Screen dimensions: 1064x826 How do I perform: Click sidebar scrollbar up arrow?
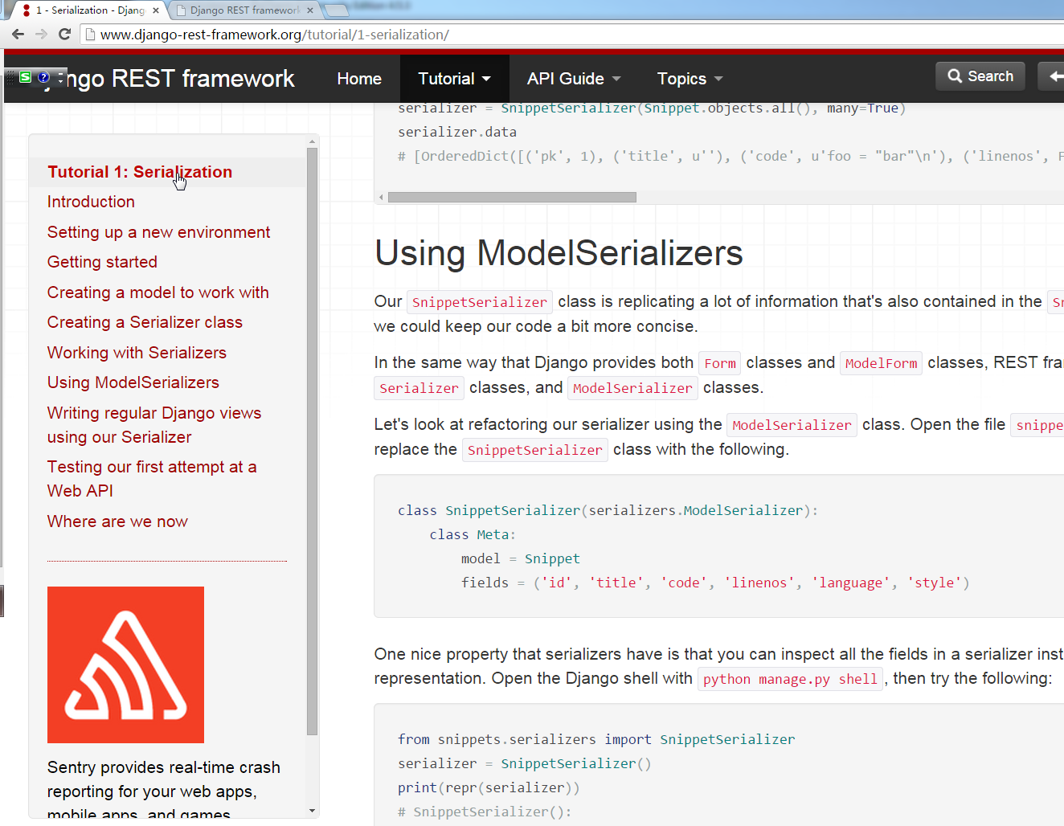point(313,141)
